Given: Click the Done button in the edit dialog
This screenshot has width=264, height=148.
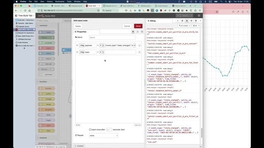Looking at the screenshot, I should coord(138,26).
